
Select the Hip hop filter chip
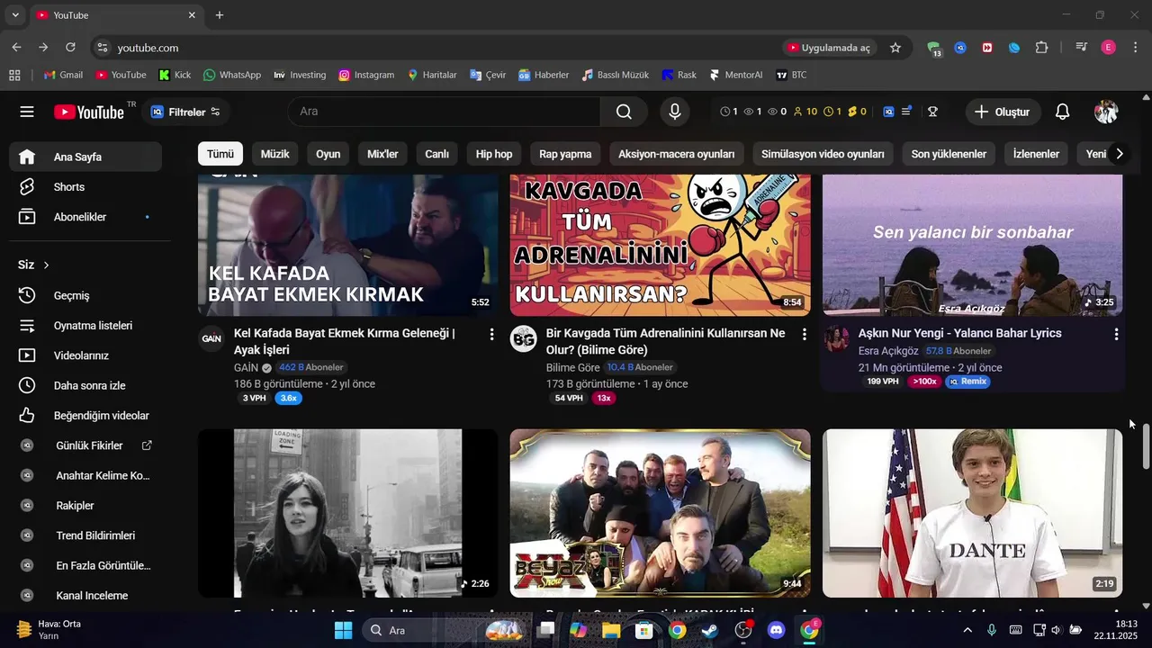click(x=494, y=154)
